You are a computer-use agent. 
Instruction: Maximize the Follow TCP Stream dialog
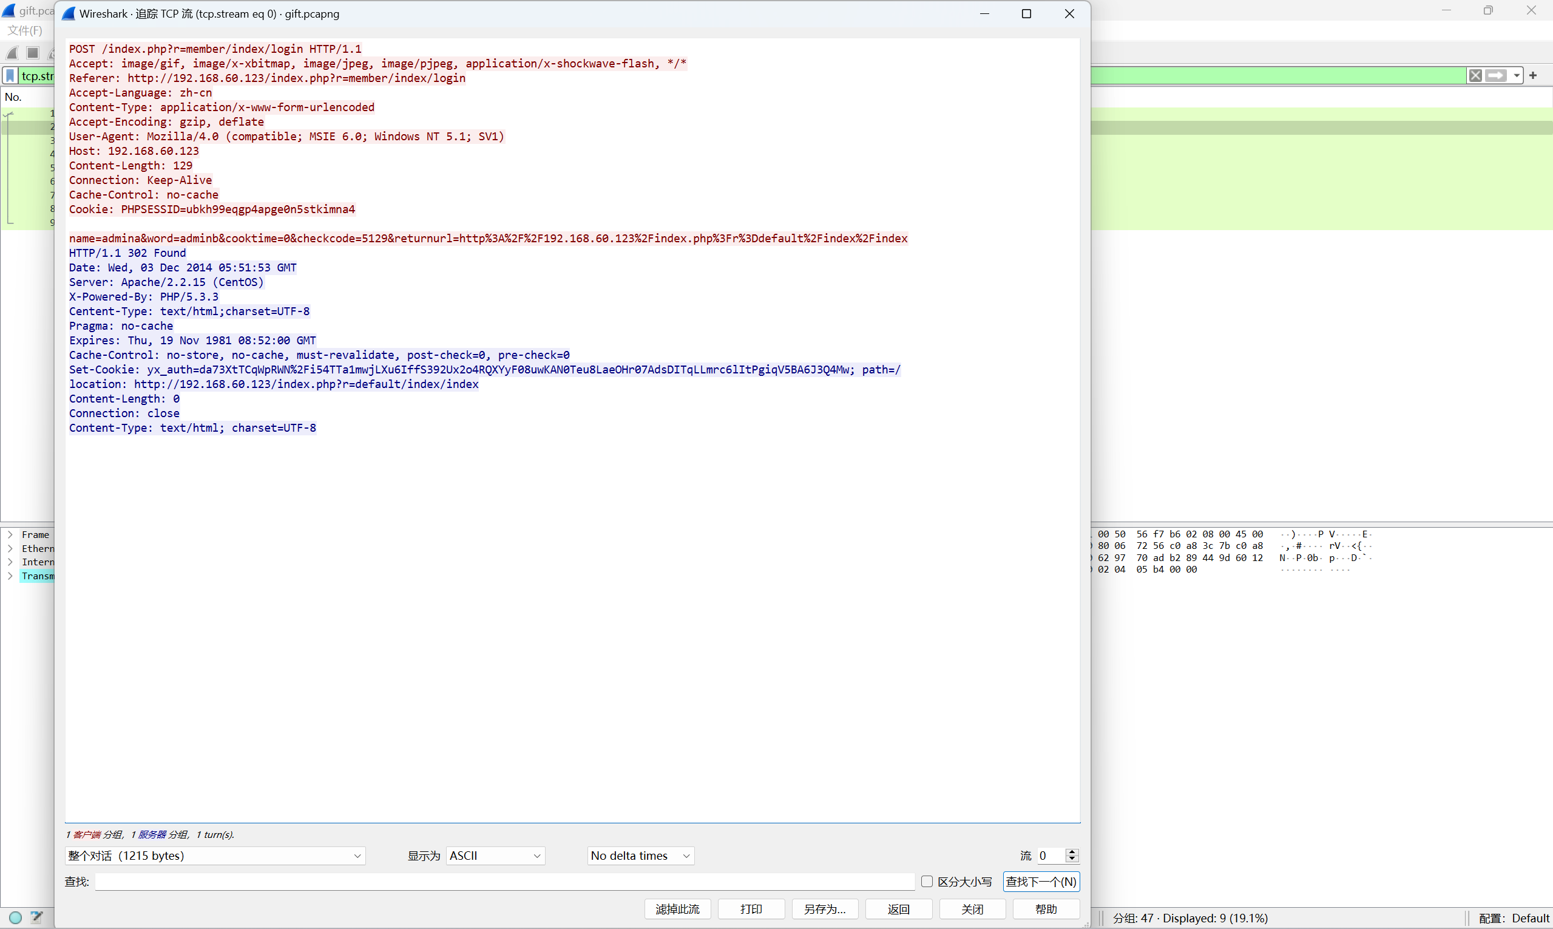[x=1026, y=14]
